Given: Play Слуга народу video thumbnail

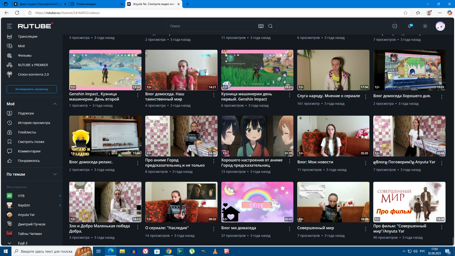Looking at the screenshot, I should pyautogui.click(x=333, y=70).
